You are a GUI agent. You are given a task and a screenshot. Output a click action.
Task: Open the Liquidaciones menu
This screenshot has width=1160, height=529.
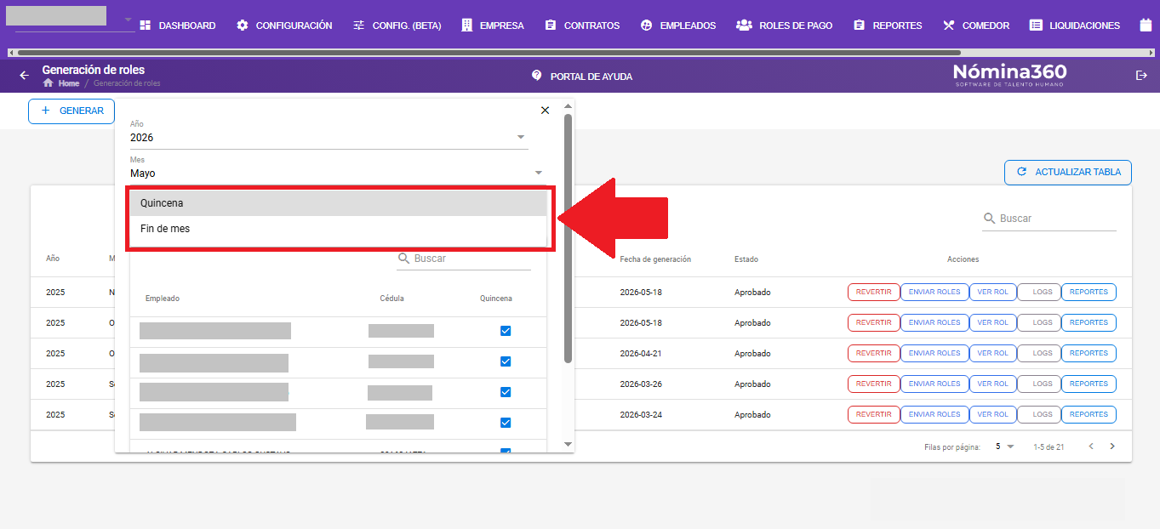coord(1075,26)
